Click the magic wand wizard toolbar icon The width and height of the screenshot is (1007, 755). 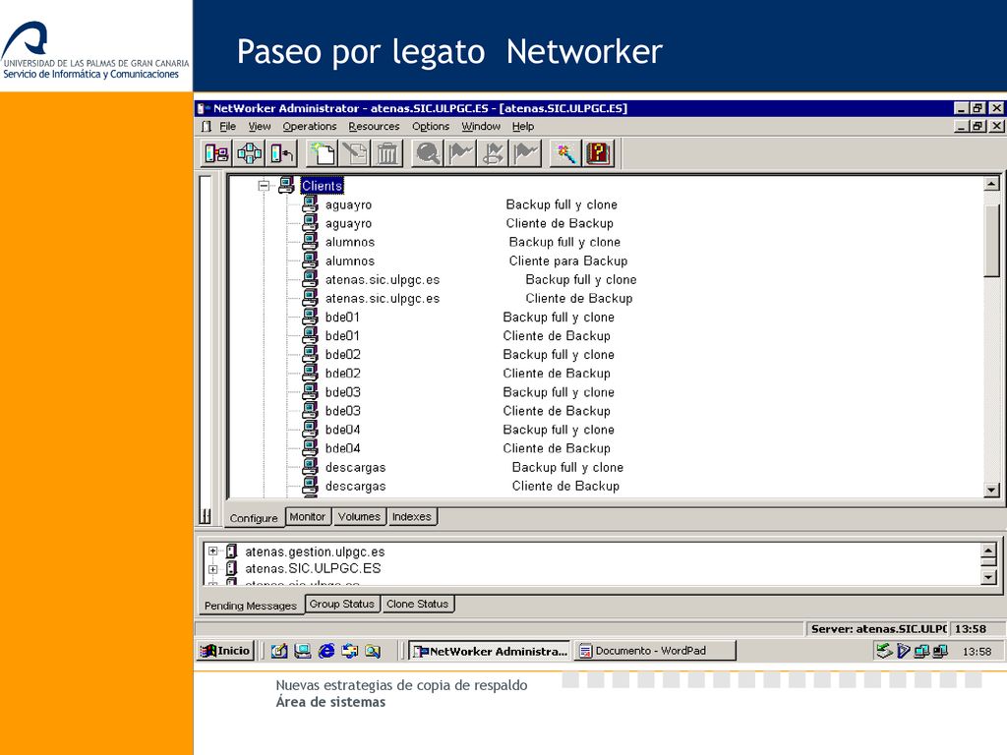(x=565, y=153)
